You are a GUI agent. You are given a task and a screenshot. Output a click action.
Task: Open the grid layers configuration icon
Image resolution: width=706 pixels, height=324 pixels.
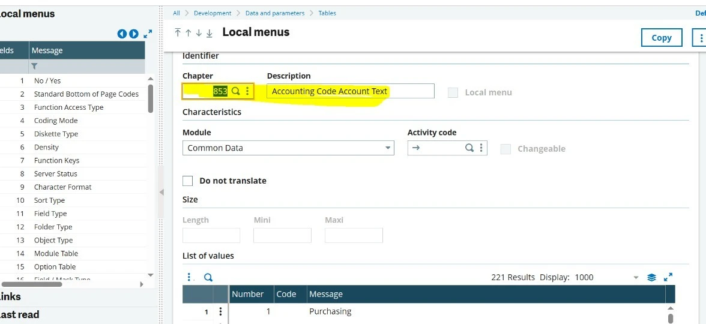click(651, 278)
